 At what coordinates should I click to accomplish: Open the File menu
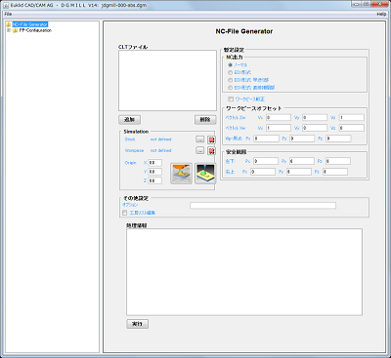[x=8, y=14]
